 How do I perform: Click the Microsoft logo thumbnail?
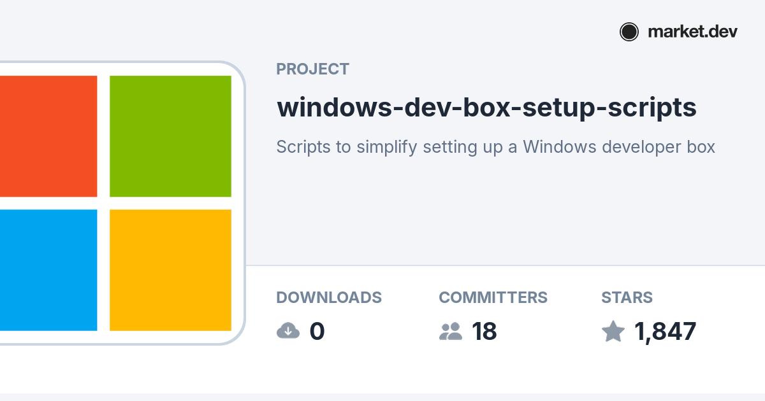(122, 203)
